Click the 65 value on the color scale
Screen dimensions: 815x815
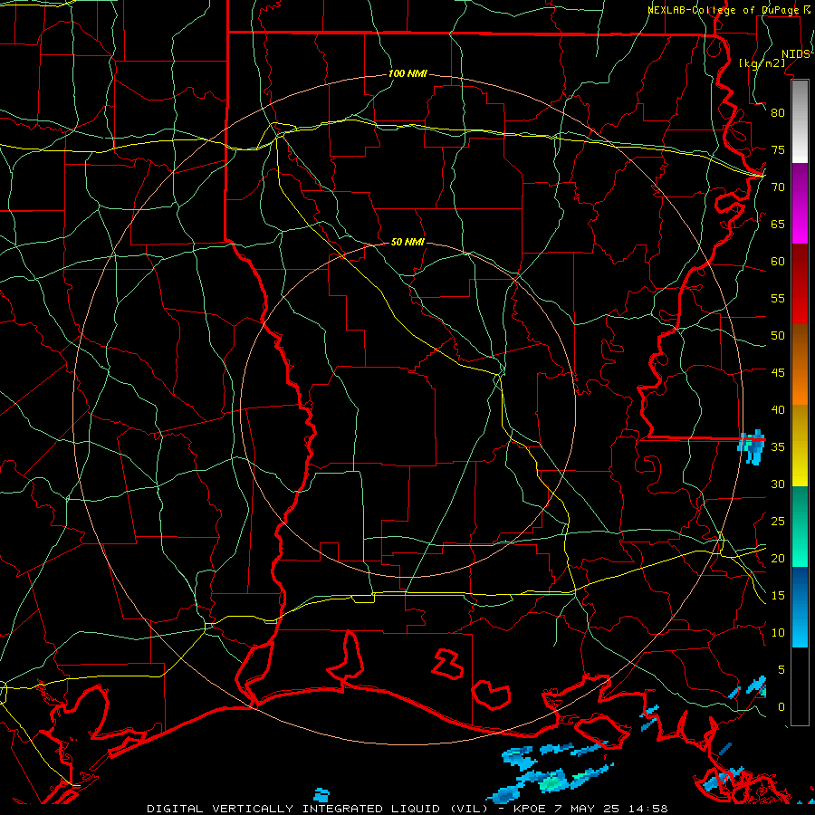coord(778,225)
